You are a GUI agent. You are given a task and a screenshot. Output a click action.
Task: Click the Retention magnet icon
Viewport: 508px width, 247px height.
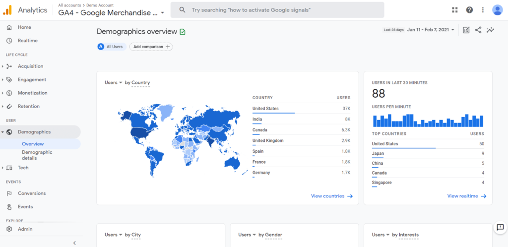9,106
